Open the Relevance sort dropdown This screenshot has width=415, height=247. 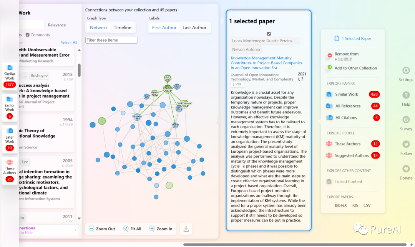(x=56, y=25)
